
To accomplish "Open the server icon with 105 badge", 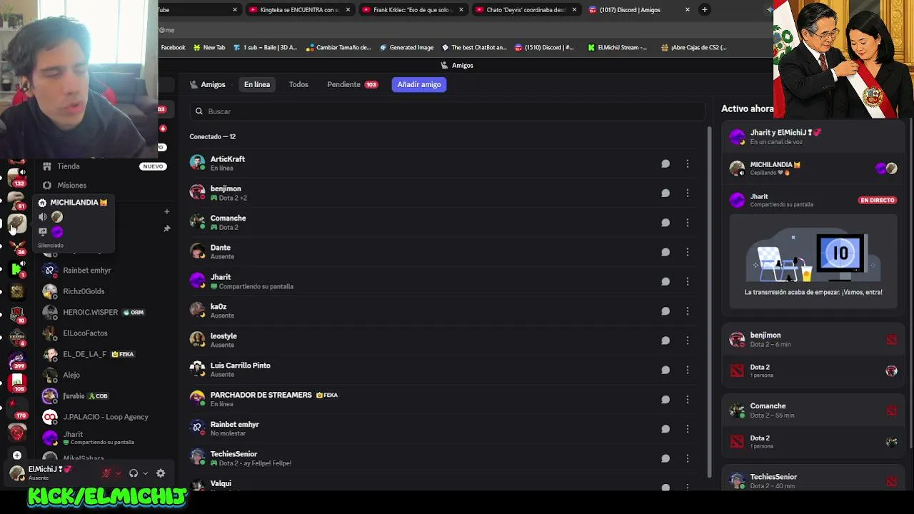I will pos(17,382).
